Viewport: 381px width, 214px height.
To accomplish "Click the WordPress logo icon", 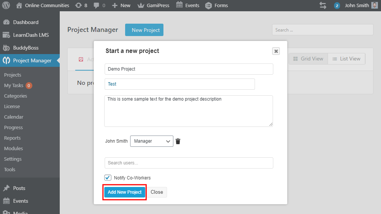I will [6, 5].
